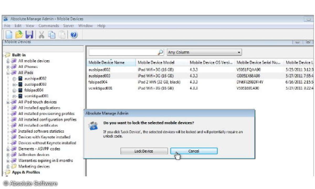Image resolution: width=315 pixels, height=189 pixels.
Task: Open help with the blue question mark icon
Action: (74, 35)
